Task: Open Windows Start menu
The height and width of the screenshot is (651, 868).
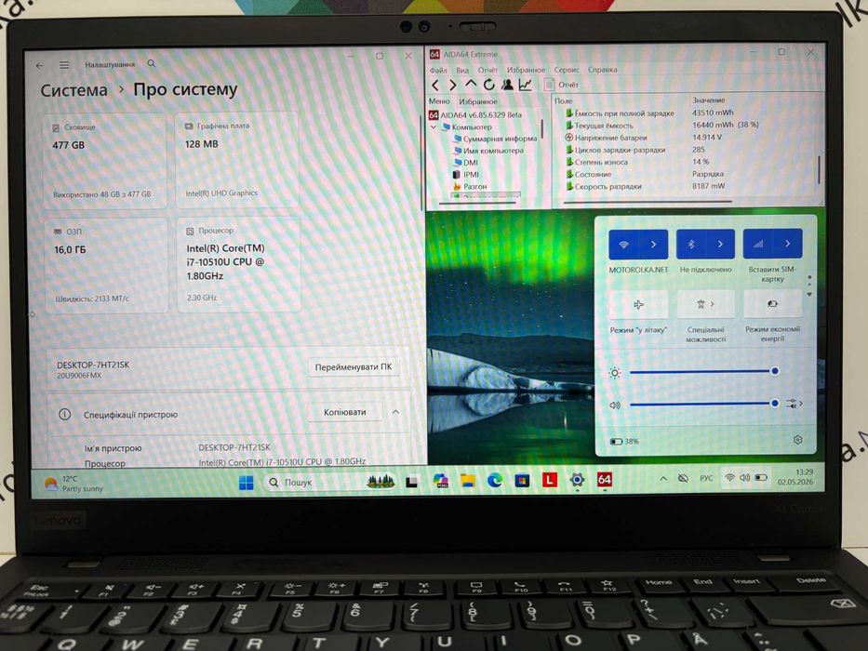Action: click(x=246, y=483)
